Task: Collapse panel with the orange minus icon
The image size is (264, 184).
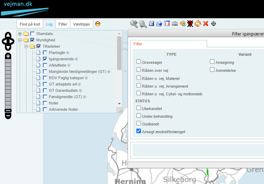Action: point(98,24)
